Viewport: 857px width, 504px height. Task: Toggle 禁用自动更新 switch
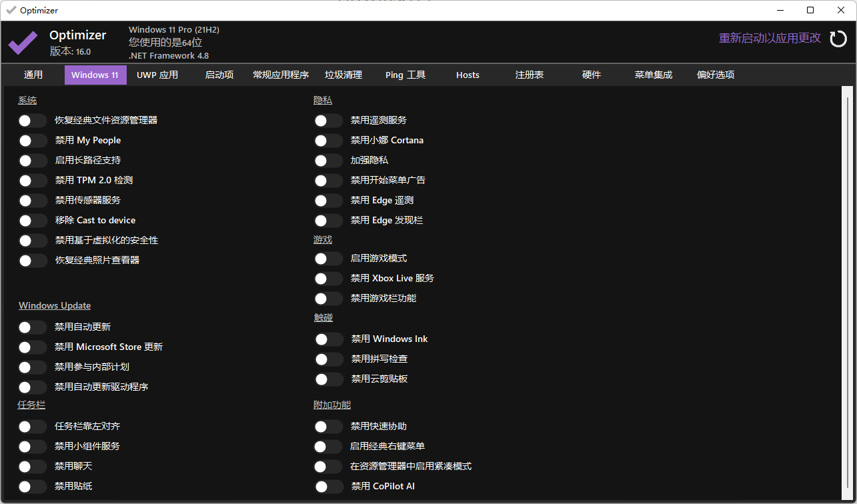(x=33, y=327)
